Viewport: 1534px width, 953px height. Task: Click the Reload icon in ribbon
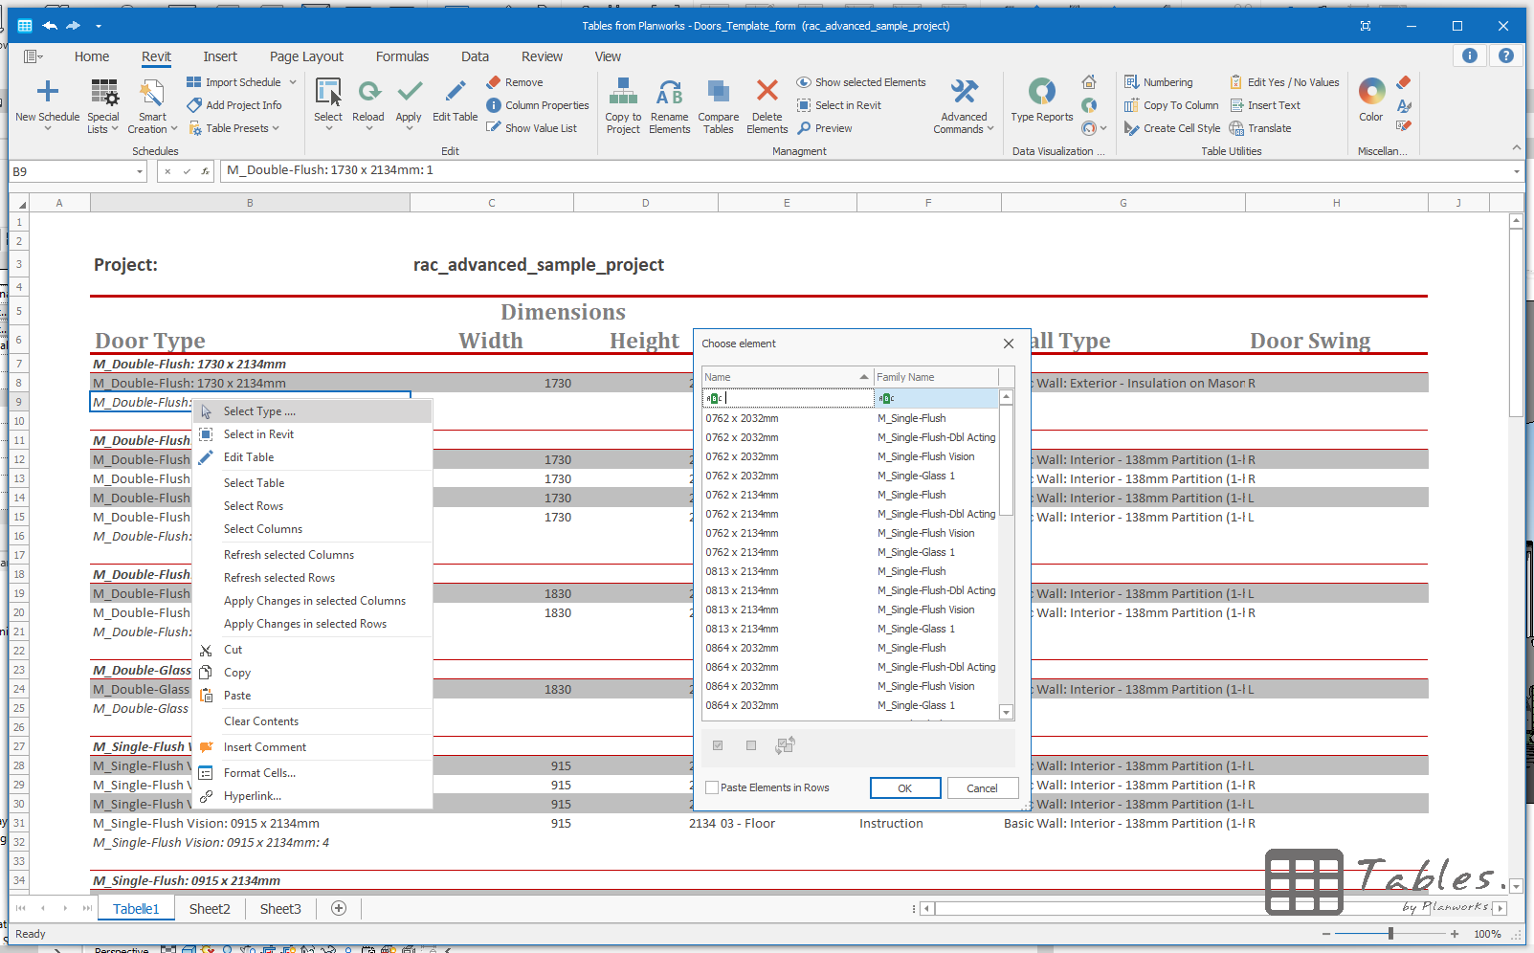click(x=368, y=93)
